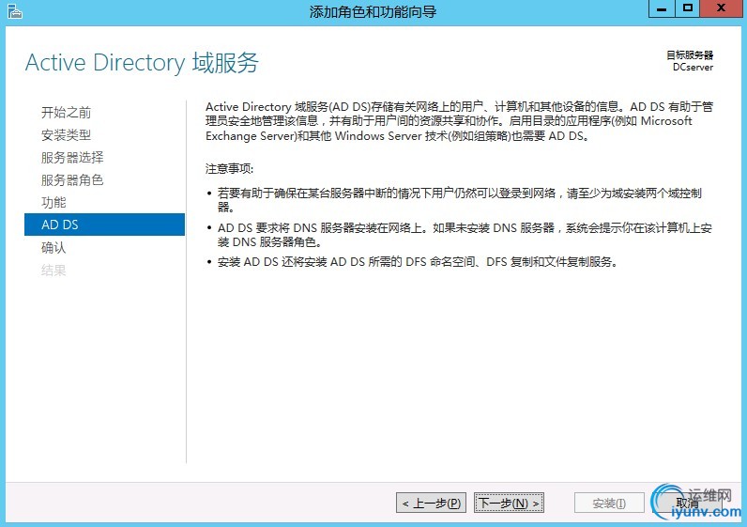Click the greyed-out 结果 step

pos(53,271)
